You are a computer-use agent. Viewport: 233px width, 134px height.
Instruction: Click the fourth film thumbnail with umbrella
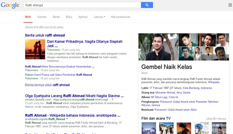point(201,128)
